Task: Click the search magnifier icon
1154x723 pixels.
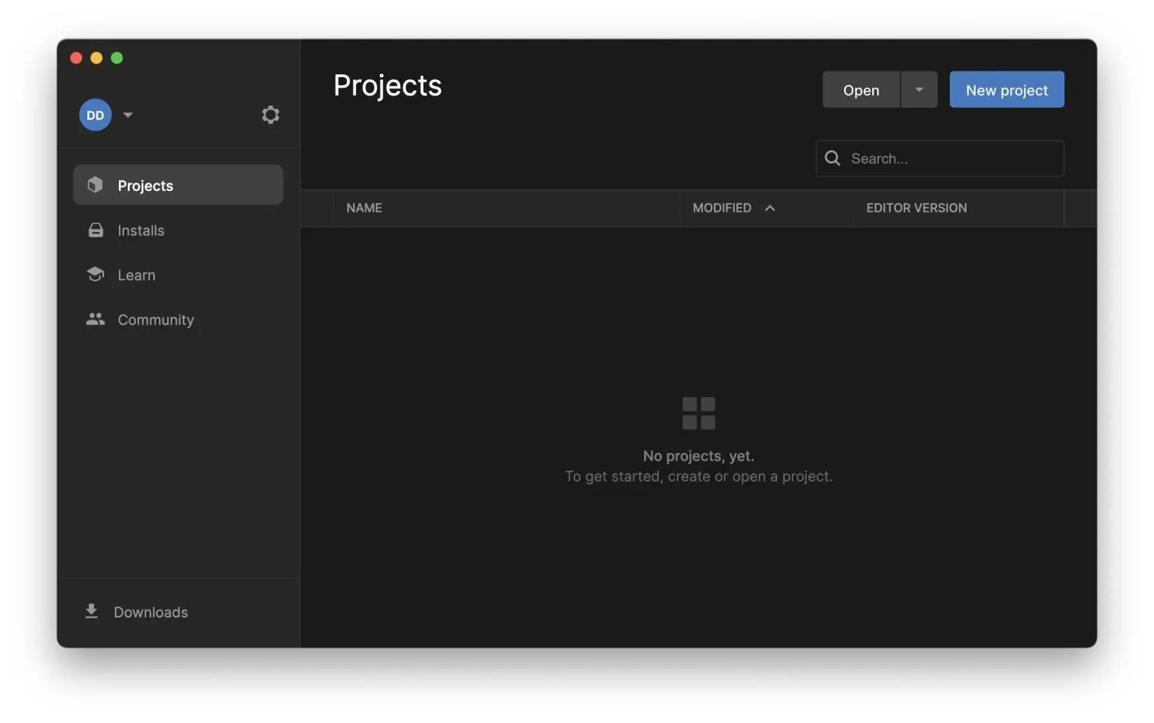Action: point(832,158)
